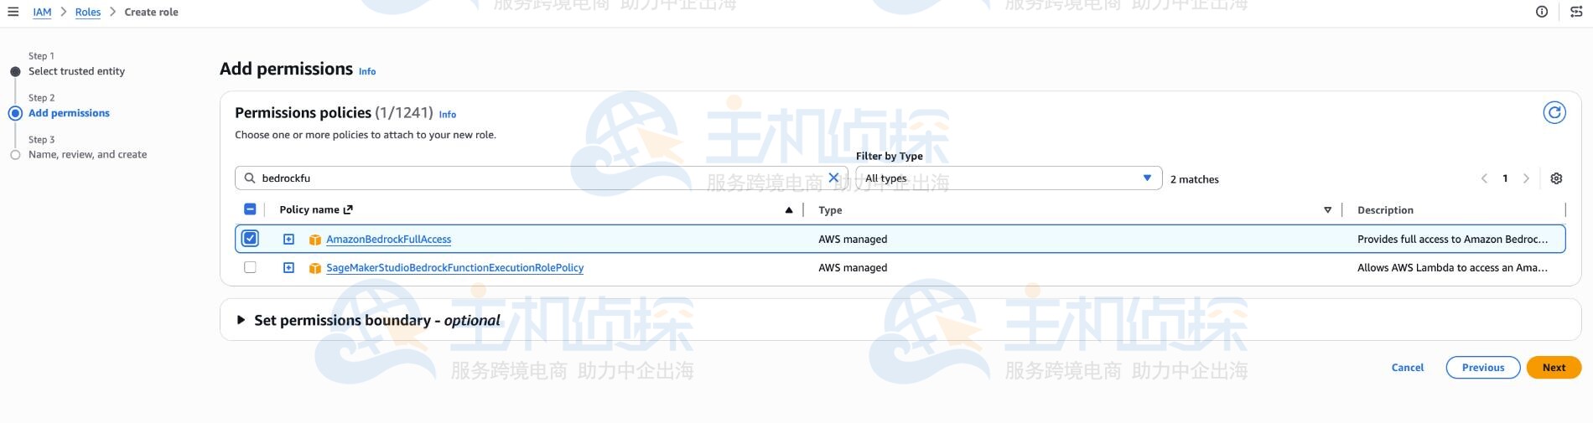Screen dimensions: 1593x423
Task: Open Info link beside Permissions policies
Action: 448,115
